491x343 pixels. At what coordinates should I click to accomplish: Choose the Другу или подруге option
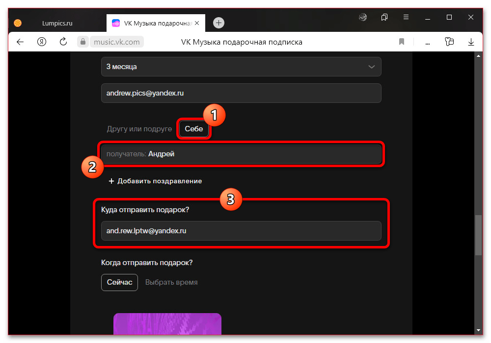point(139,129)
